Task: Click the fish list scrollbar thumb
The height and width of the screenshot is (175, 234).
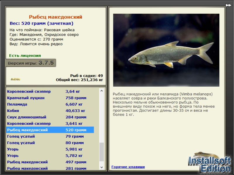Action: (101, 152)
